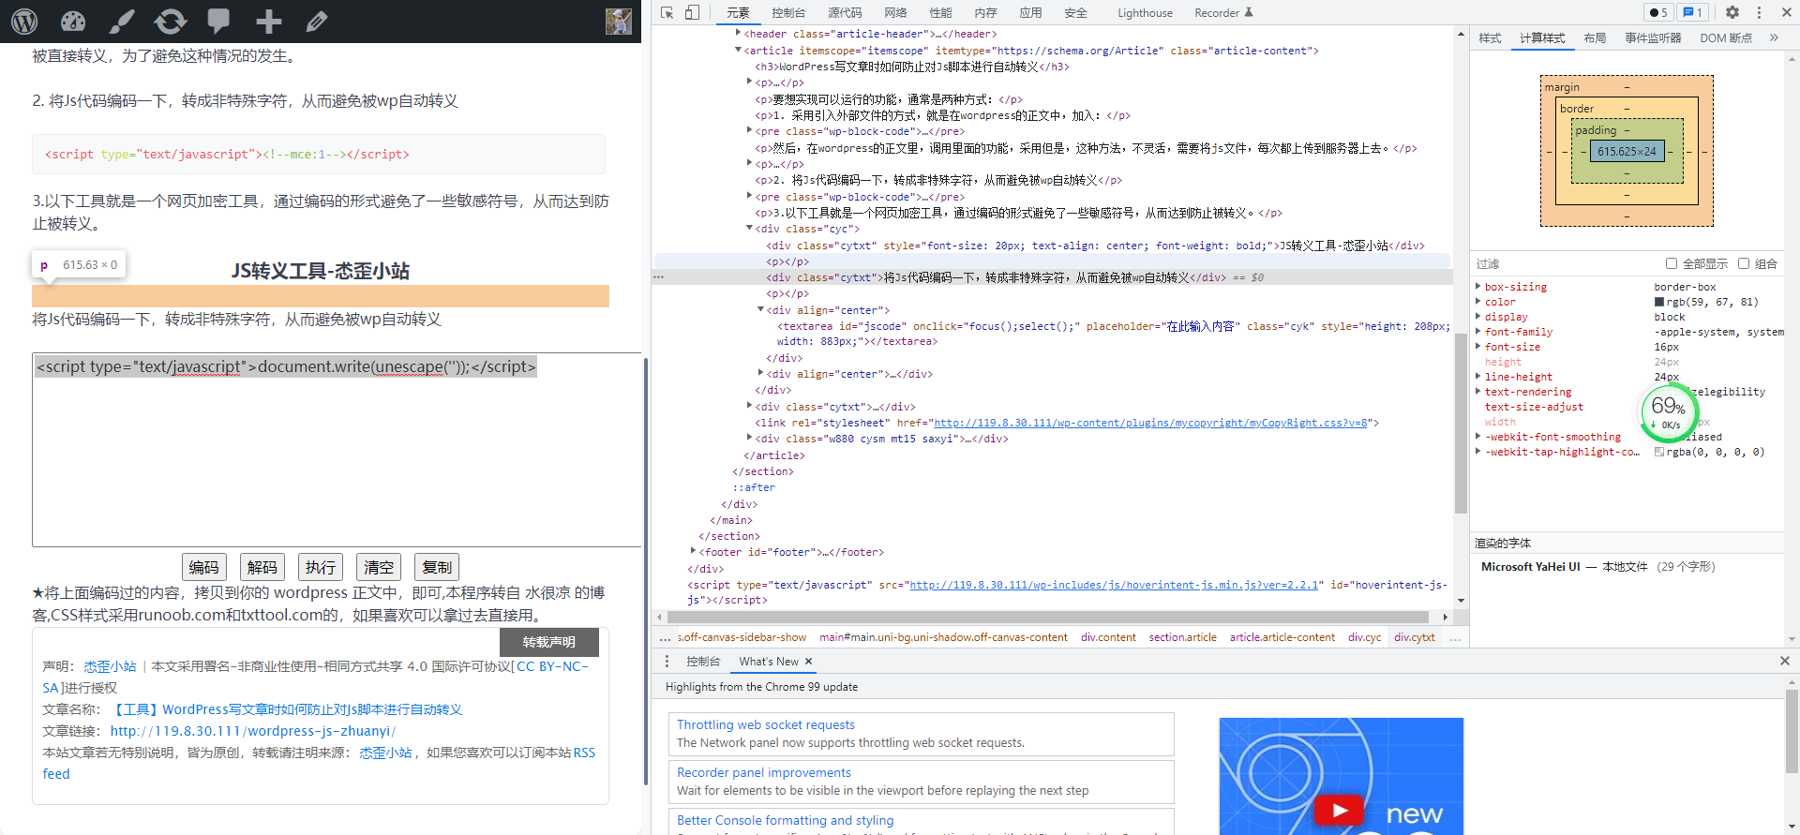
Task: Click the customize paintbrush icon
Action: tap(122, 21)
